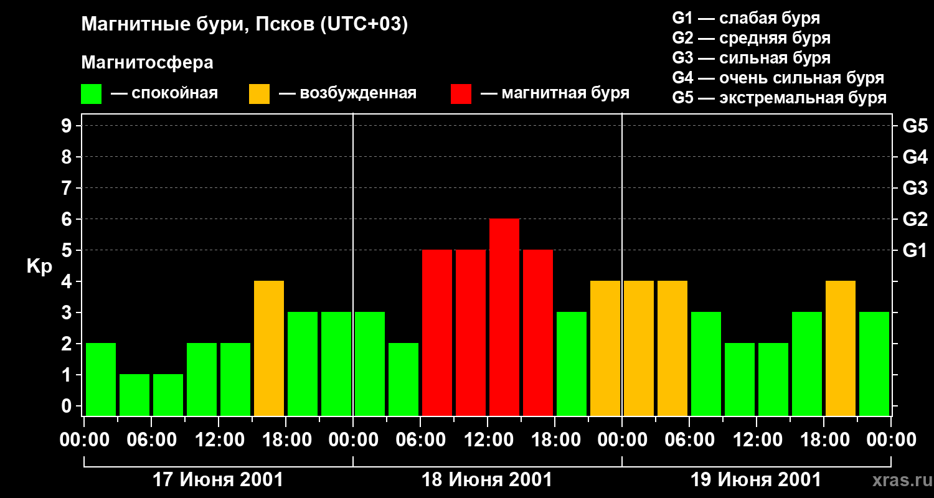Image resolution: width=934 pixels, height=498 pixels.
Task: Select the yellow Kp 4 bar on 17 Июня
Action: pyautogui.click(x=269, y=348)
